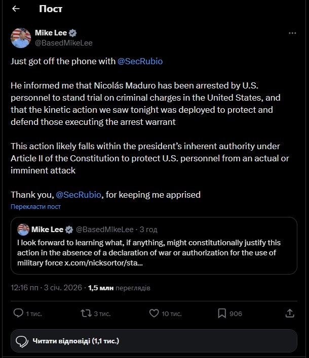Image resolution: width=309 pixels, height=358 pixels.
Task: Click the @BasedMikeLee handle under the name
Action: tap(64, 43)
